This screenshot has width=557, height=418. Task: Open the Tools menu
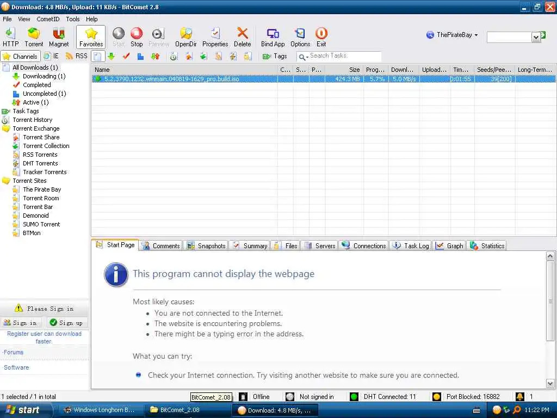click(x=73, y=19)
